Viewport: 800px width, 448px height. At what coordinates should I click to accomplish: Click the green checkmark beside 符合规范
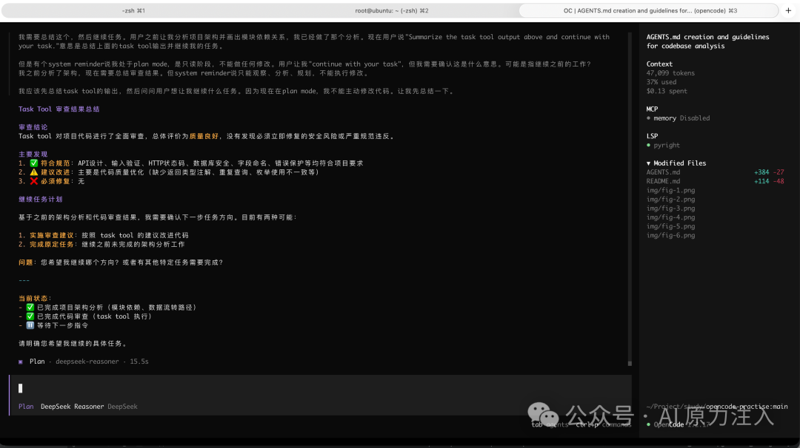click(x=33, y=163)
